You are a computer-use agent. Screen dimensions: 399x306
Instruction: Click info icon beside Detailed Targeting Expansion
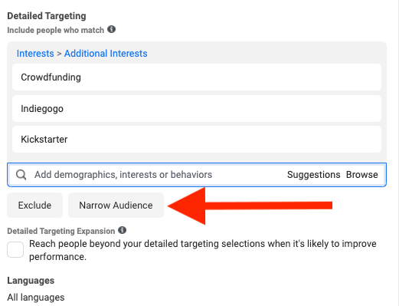pos(122,230)
